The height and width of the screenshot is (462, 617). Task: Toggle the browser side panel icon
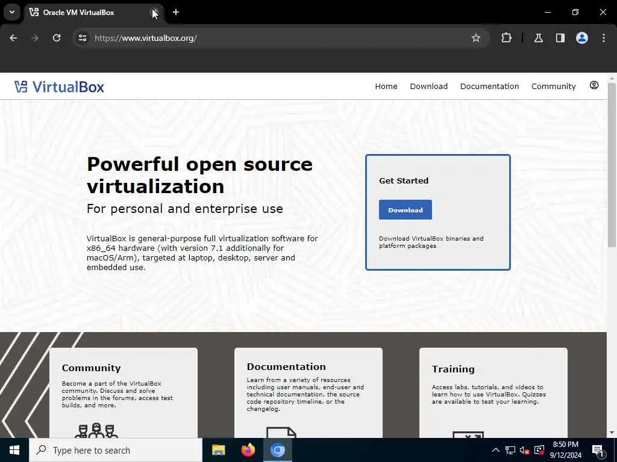point(560,38)
